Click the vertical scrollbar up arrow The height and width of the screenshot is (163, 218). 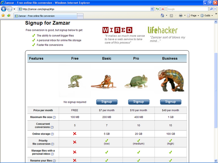point(216,22)
